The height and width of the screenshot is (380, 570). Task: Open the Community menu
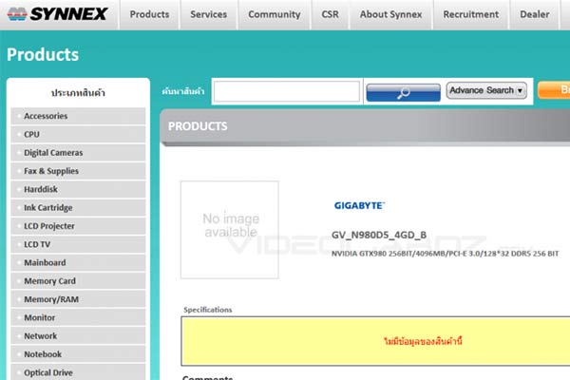[x=275, y=14]
